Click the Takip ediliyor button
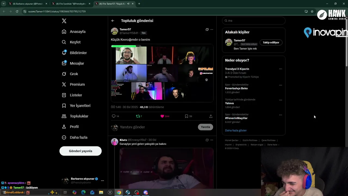This screenshot has height=196, width=348. [271, 42]
